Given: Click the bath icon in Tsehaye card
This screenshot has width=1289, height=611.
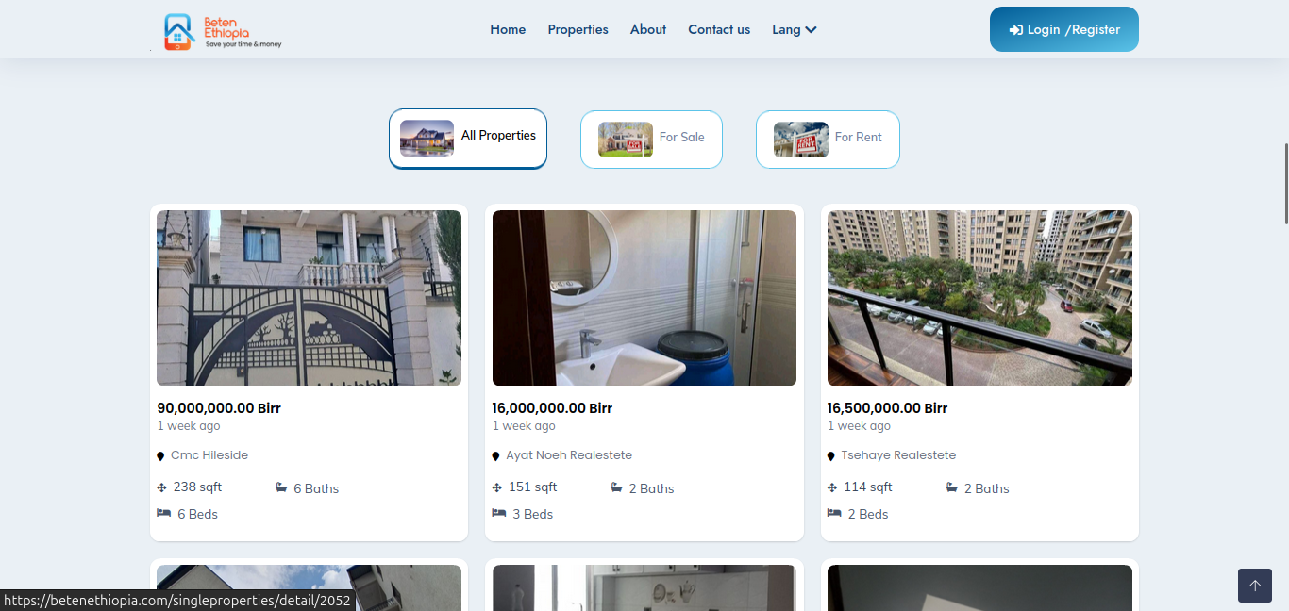Looking at the screenshot, I should pos(952,487).
